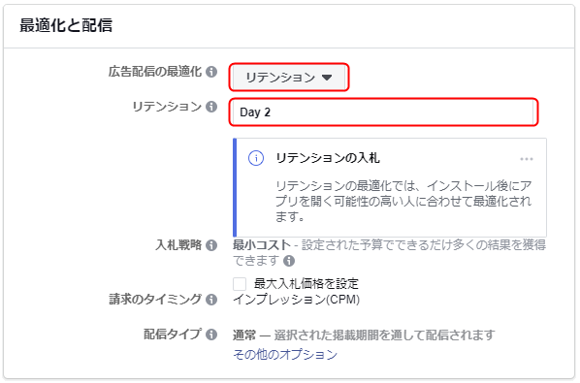Open その他のオプション link
The image size is (580, 383).
tap(285, 355)
